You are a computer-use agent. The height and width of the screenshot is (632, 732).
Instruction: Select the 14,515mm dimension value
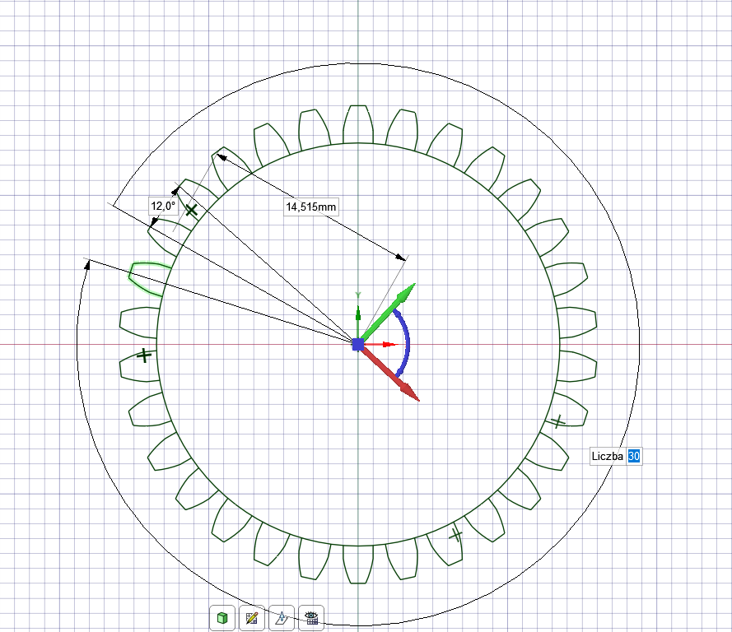pyautogui.click(x=311, y=207)
